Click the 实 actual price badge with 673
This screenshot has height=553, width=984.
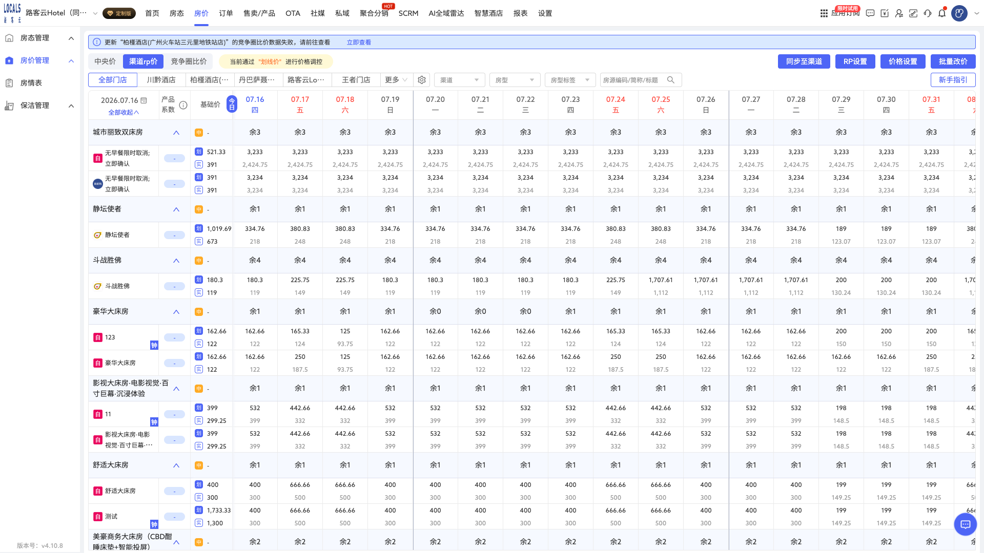(199, 241)
